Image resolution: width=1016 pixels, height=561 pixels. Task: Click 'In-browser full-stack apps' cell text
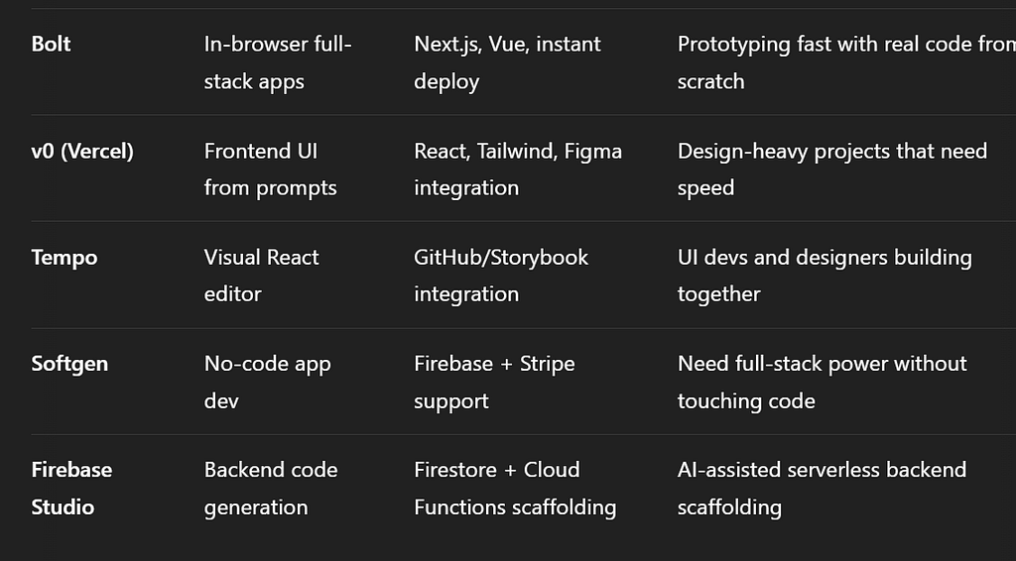pyautogui.click(x=278, y=62)
